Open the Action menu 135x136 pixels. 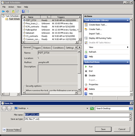pyautogui.click(x=11, y=7)
